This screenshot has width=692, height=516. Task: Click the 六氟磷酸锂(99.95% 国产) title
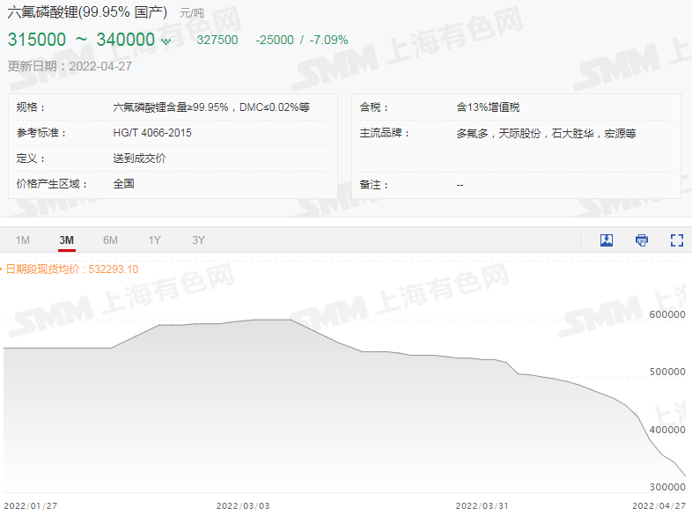pos(87,12)
